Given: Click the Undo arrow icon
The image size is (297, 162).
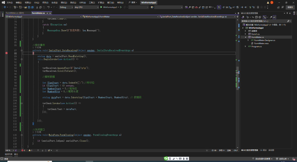Looking at the screenshot, I should point(48,7).
